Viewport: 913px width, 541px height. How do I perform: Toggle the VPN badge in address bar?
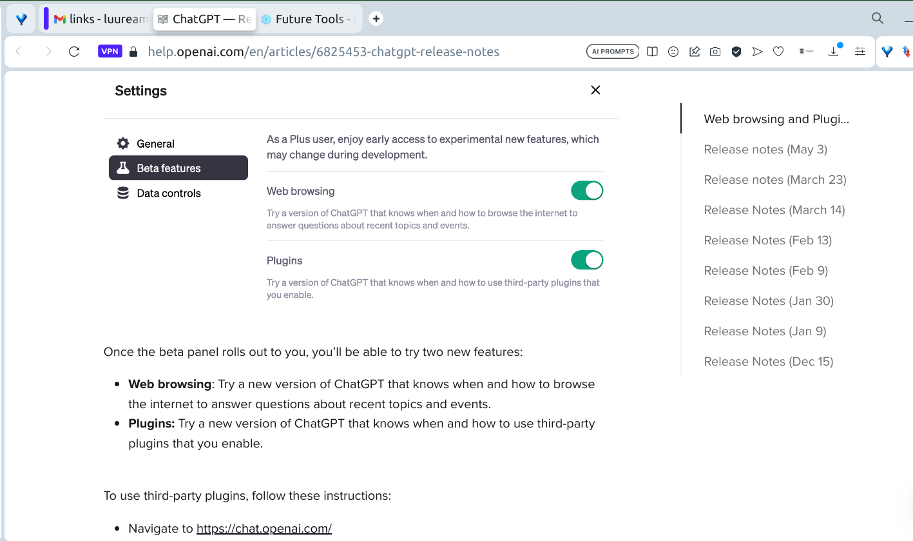pos(110,52)
